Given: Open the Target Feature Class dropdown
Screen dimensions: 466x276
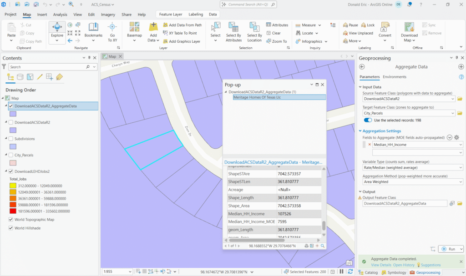Looking at the screenshot, I should 452,113.
